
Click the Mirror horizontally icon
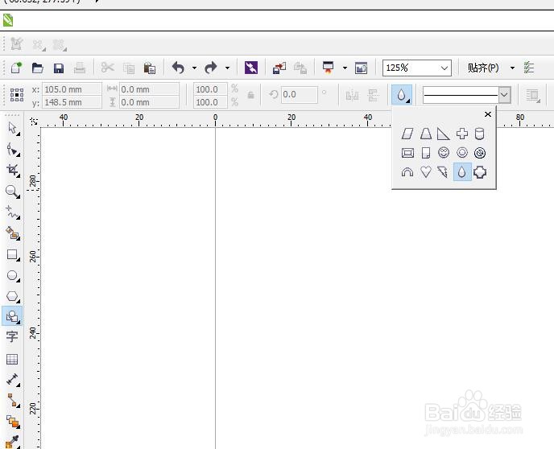point(352,95)
